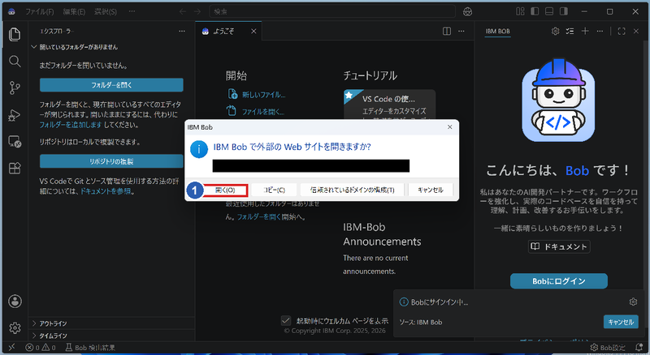Close the ようこそ tab

[253, 31]
